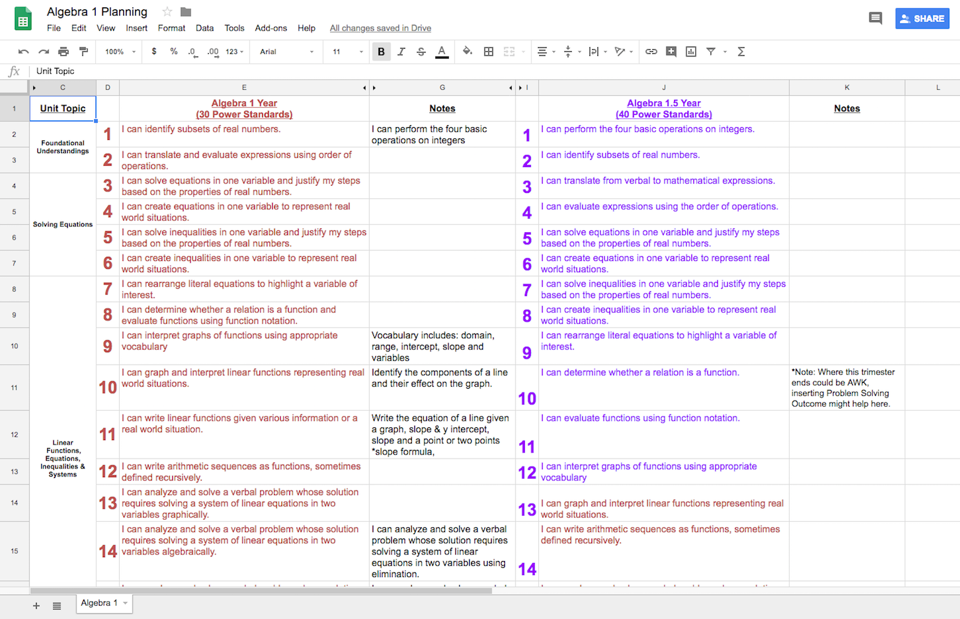Toggle bold formatting button

pos(381,51)
